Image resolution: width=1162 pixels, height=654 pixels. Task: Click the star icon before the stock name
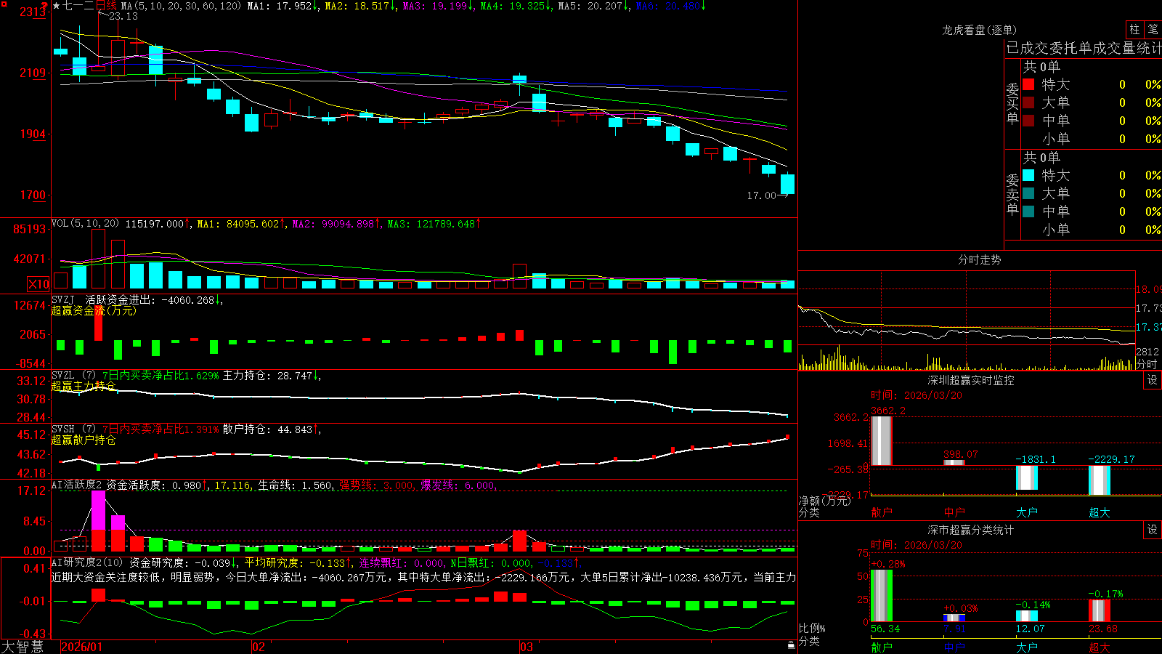click(x=57, y=6)
